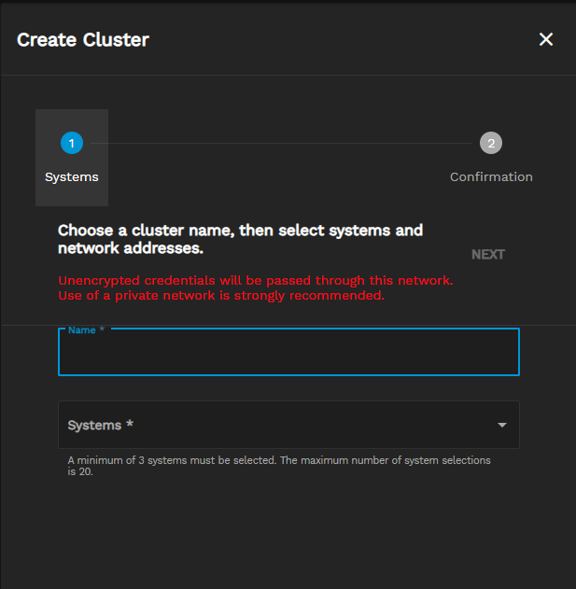Click the red unencrypted credentials warning

click(x=256, y=287)
